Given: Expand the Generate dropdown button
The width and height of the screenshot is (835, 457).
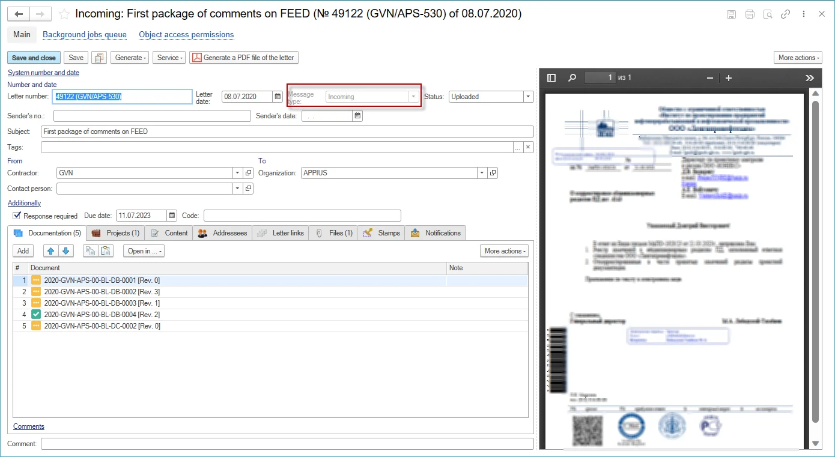Looking at the screenshot, I should coord(130,58).
